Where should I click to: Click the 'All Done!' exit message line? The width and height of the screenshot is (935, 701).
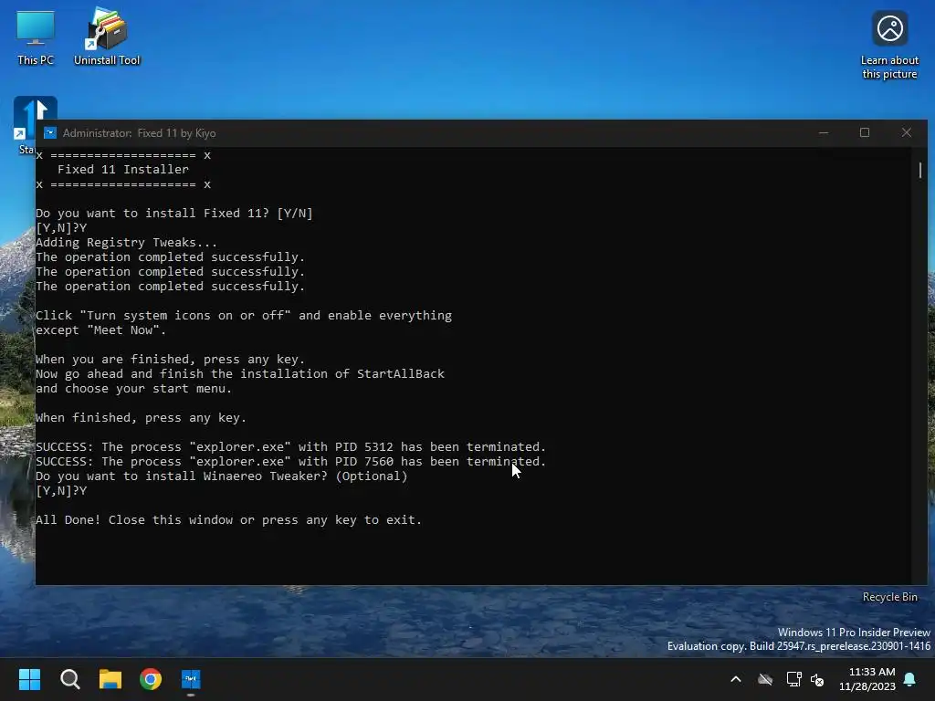[x=229, y=519]
